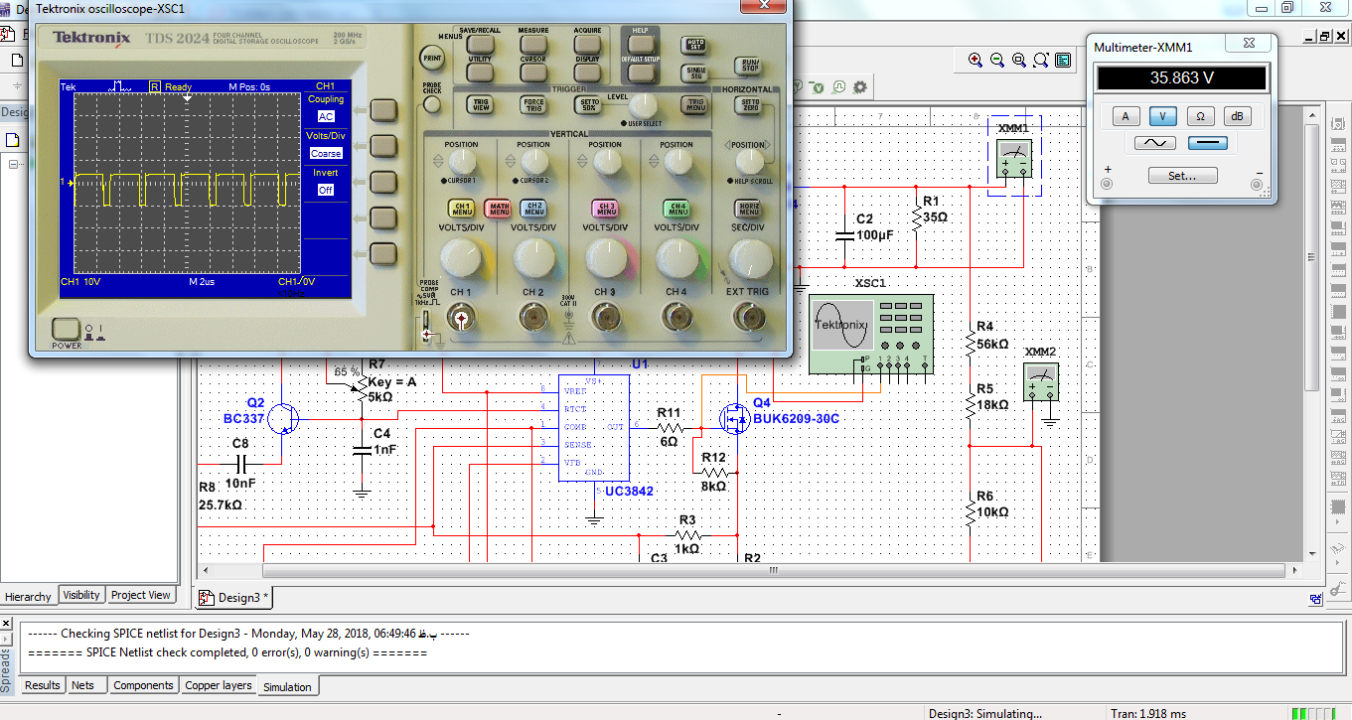The width and height of the screenshot is (1352, 720).
Task: Click the oscilloscope SAVE/RECALL menu button
Action: [481, 45]
